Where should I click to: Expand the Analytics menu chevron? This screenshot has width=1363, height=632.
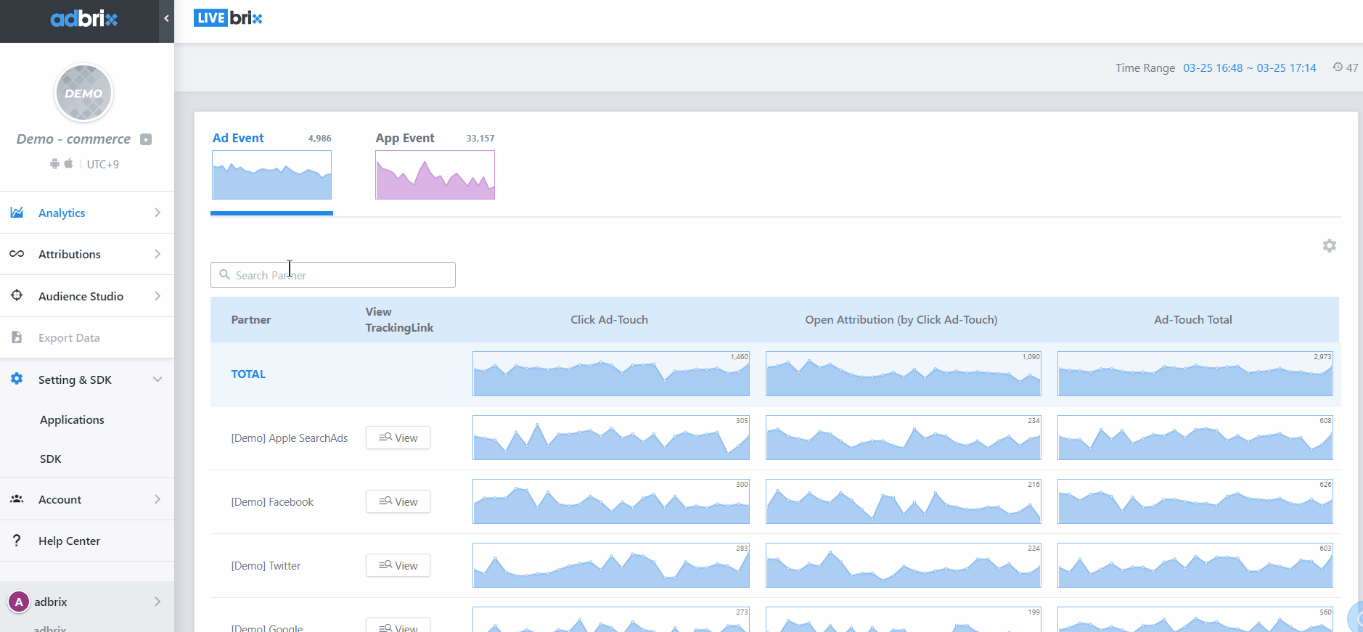pos(157,213)
